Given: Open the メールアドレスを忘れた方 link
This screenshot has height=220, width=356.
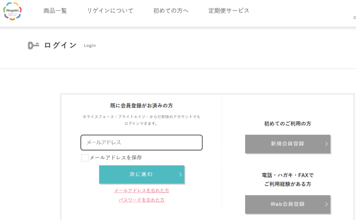Looking at the screenshot, I should [x=142, y=191].
